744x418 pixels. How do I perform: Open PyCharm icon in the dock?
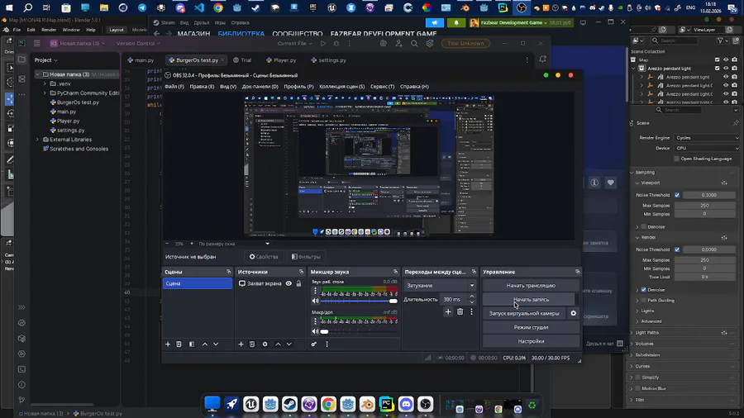click(386, 404)
